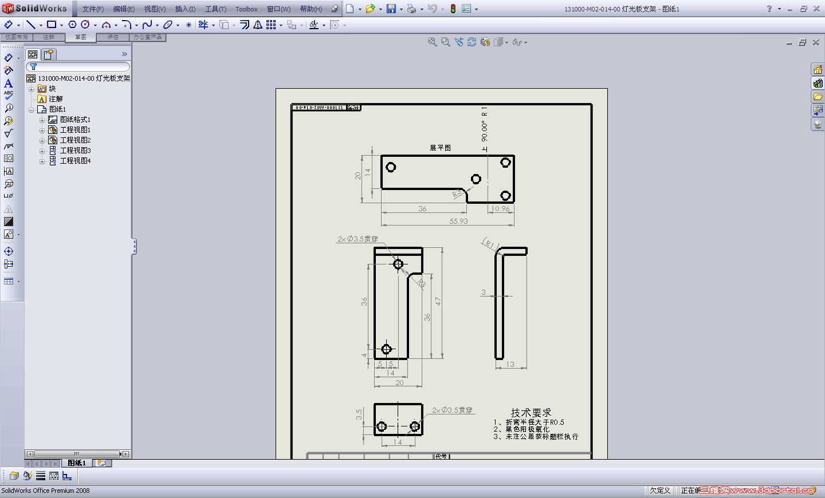Click the feature tree filter input field
The height and width of the screenshot is (498, 825).
(78, 67)
